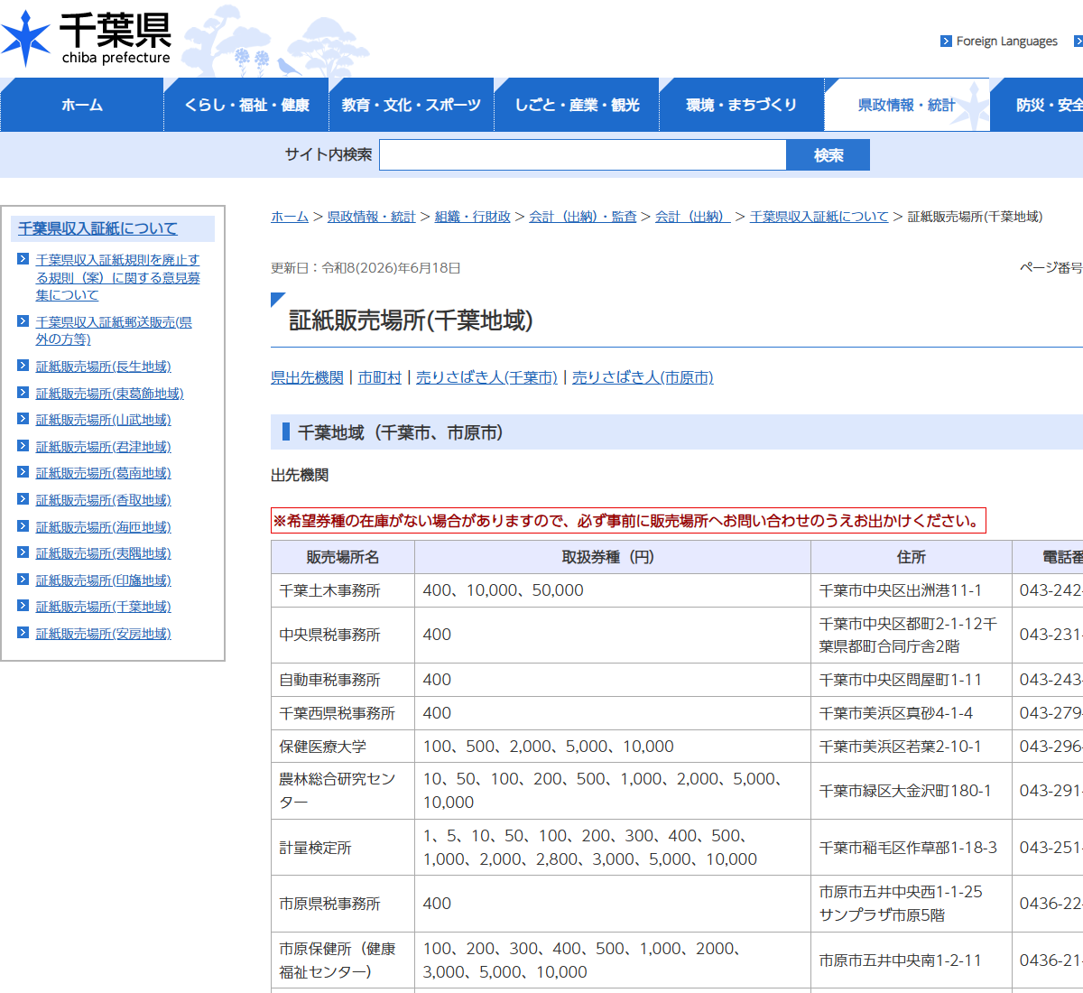Viewport: 1083px width, 993px height.
Task: Select table cell 保健医療大学
Action: 343,747
